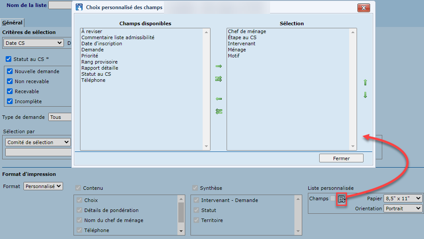Click the add selected field right arrow

219,66
